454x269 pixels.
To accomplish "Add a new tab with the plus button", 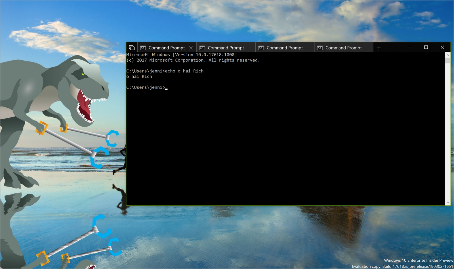I will 379,48.
